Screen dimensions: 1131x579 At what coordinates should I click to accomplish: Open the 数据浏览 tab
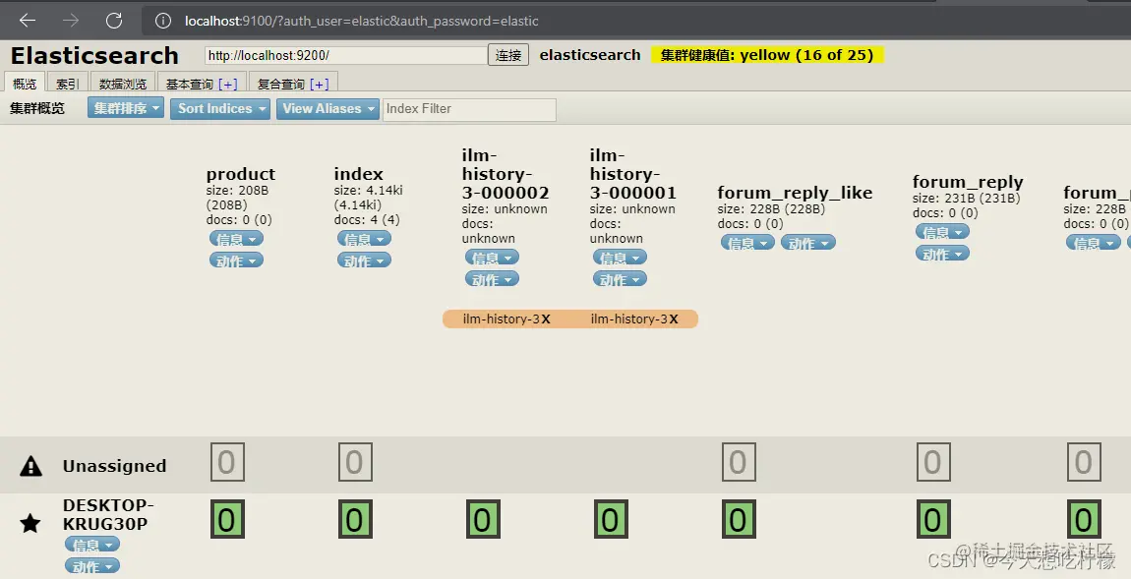pyautogui.click(x=123, y=84)
